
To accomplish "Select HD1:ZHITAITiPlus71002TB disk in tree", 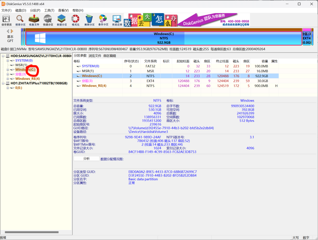I will [x=39, y=83].
